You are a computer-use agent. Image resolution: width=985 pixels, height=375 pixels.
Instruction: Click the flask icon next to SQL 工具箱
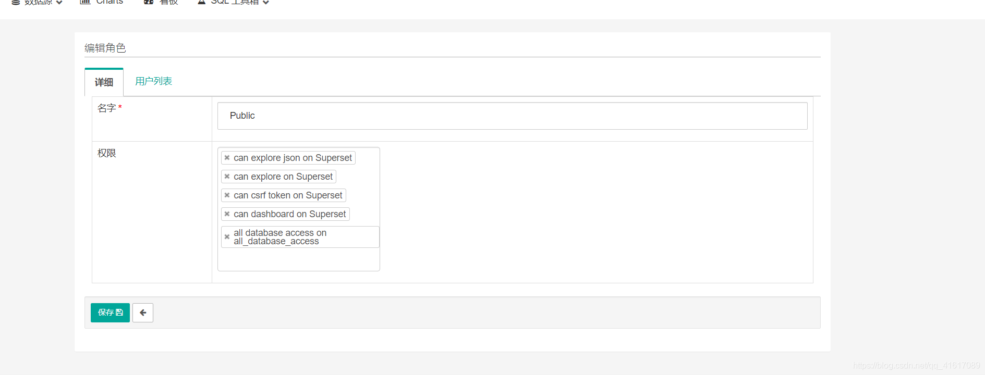click(201, 2)
